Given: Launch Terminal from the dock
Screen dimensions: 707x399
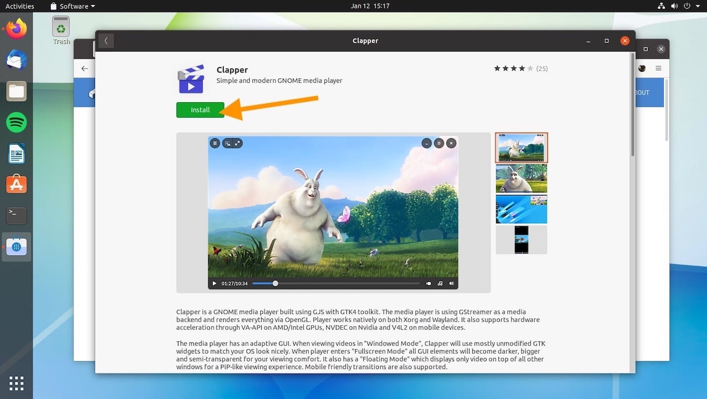Looking at the screenshot, I should click(17, 216).
